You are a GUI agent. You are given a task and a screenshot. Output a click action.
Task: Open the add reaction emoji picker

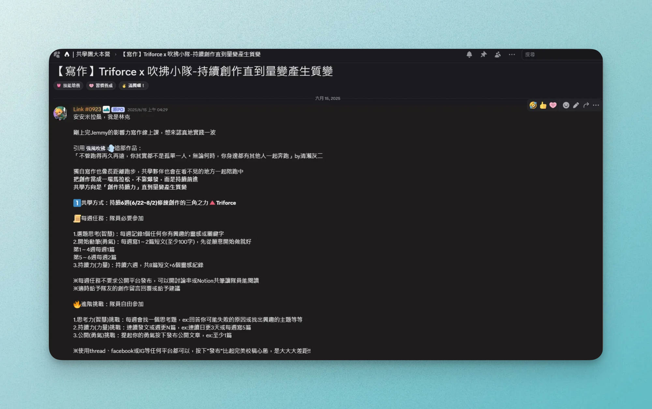[566, 105]
